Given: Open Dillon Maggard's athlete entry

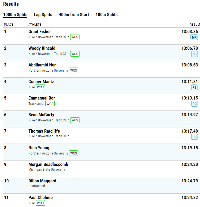Looking at the screenshot, I should 42,181.
